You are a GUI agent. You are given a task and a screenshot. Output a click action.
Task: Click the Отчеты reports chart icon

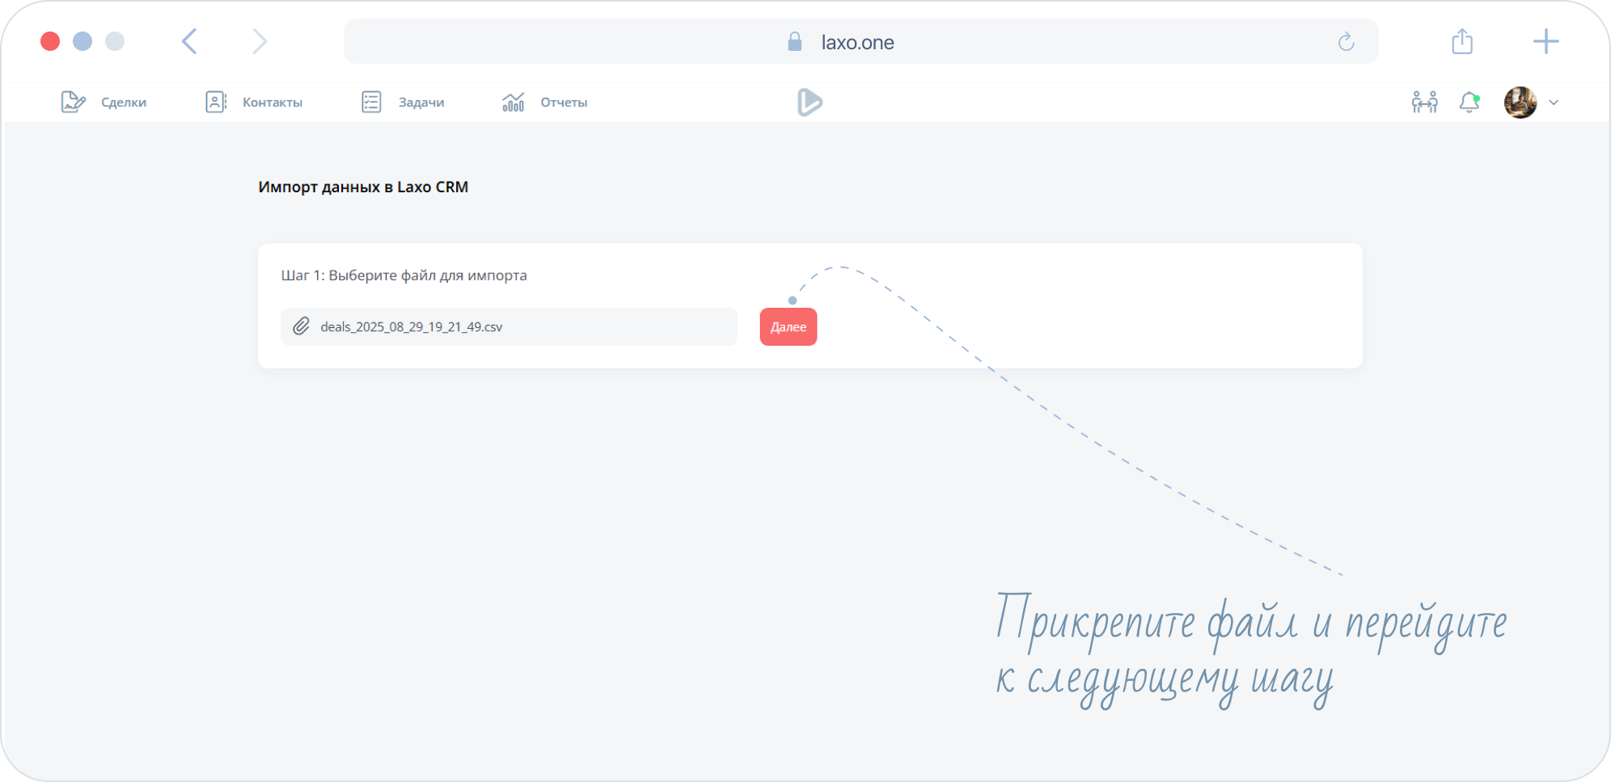(513, 102)
